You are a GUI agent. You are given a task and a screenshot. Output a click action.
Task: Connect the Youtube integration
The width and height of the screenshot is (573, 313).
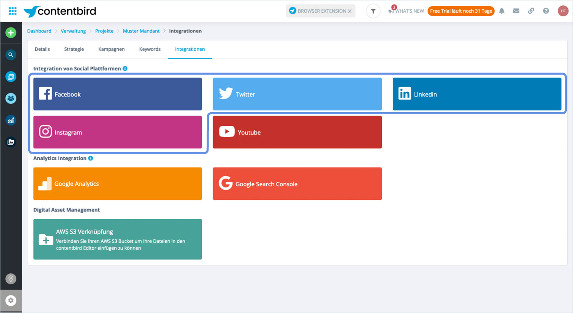[297, 132]
